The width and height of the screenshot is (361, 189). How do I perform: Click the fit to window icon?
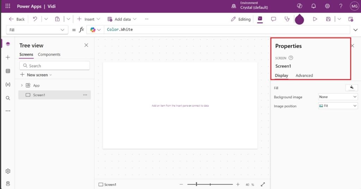[263, 184]
